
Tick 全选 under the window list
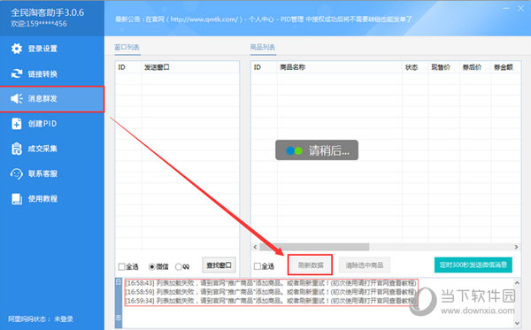121,266
